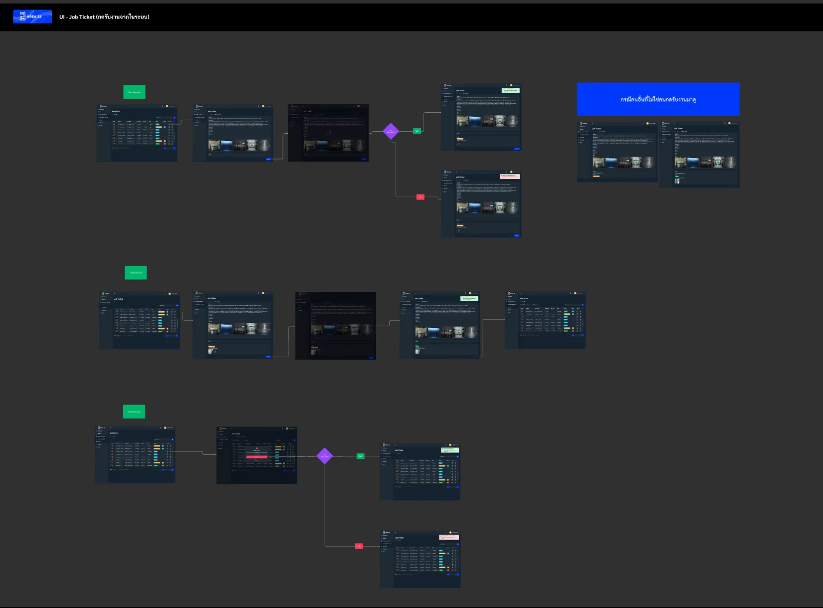Open first flow's result frame with red toast
The height and width of the screenshot is (608, 823).
tap(481, 203)
